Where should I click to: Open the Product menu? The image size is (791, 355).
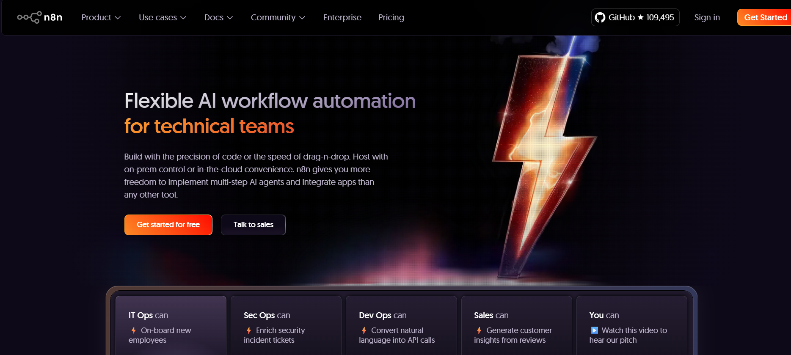point(101,17)
